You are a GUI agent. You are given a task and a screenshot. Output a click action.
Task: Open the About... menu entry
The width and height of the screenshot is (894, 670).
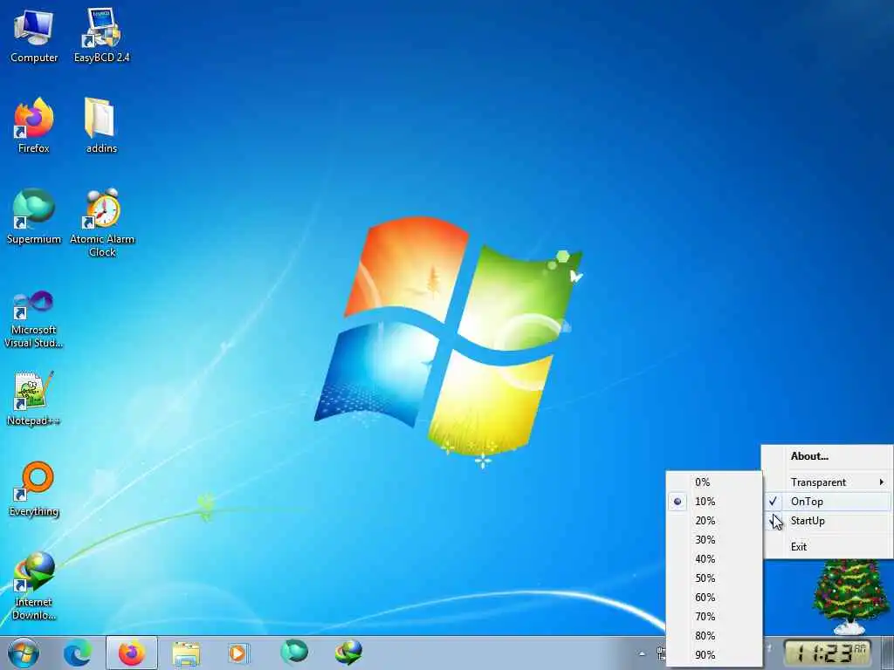(828, 455)
